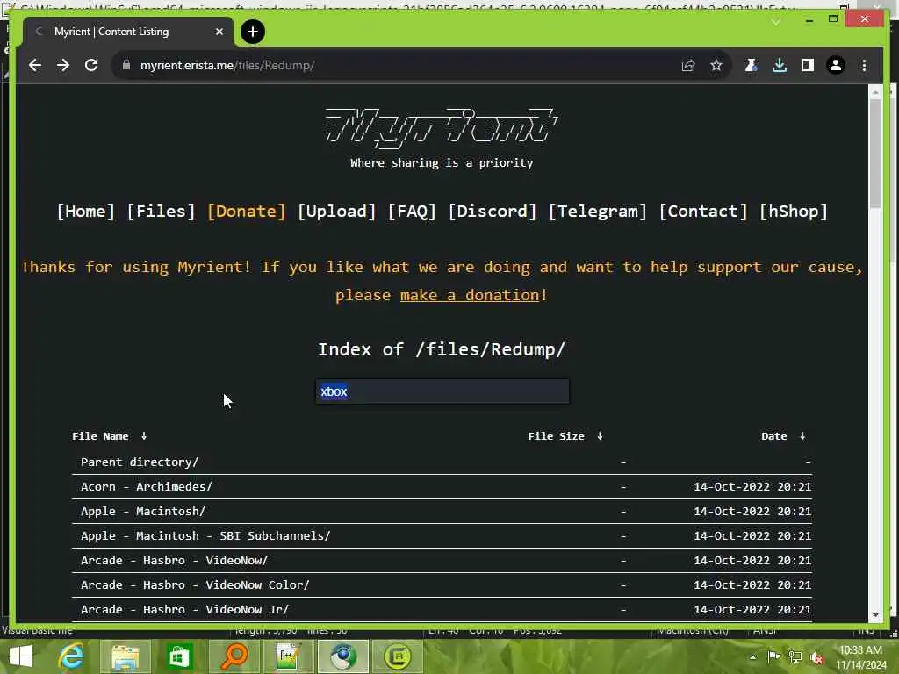Sort by Date column arrow

pyautogui.click(x=802, y=436)
